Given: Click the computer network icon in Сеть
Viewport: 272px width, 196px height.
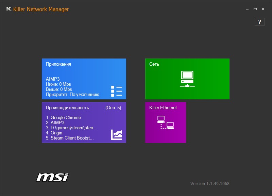Looking at the screenshot, I should (x=187, y=79).
